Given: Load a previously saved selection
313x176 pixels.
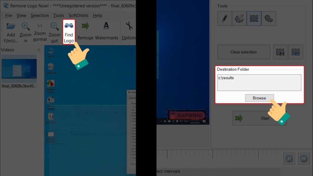Looking at the screenshot, I should coord(296,52).
